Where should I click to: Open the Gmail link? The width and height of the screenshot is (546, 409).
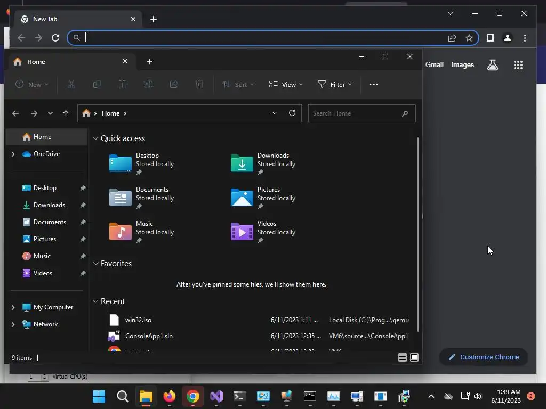(x=434, y=64)
